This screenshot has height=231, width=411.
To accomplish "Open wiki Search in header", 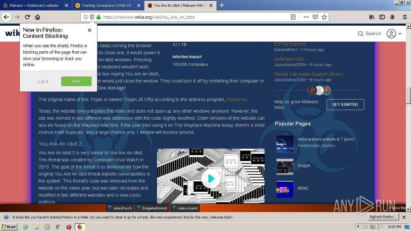I will 369,33.
